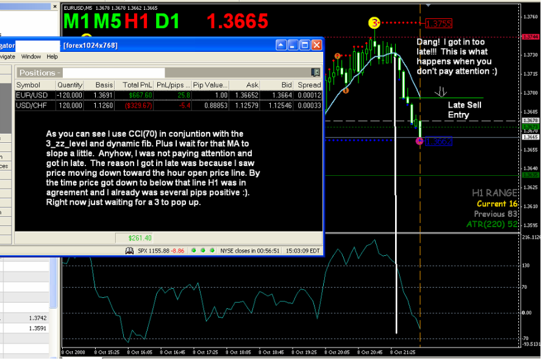Click the $261.40 total PnL field
Screen dimensions: 542x359
click(134, 238)
